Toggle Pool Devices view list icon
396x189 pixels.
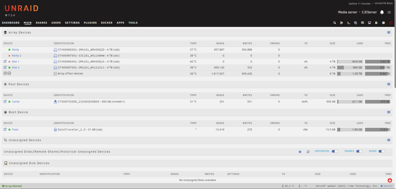tap(388, 84)
